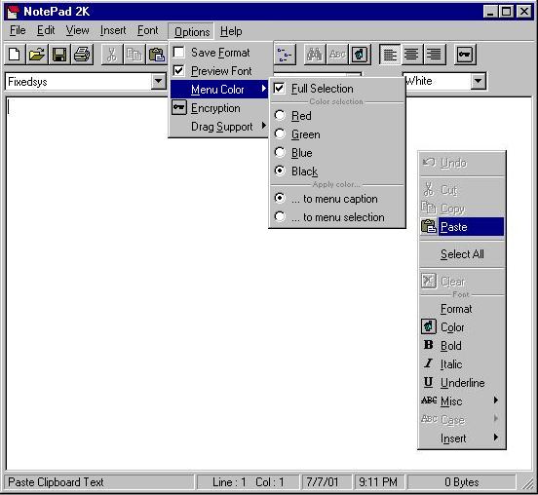Click the Center align toolbar icon
538x495 pixels.
click(412, 55)
